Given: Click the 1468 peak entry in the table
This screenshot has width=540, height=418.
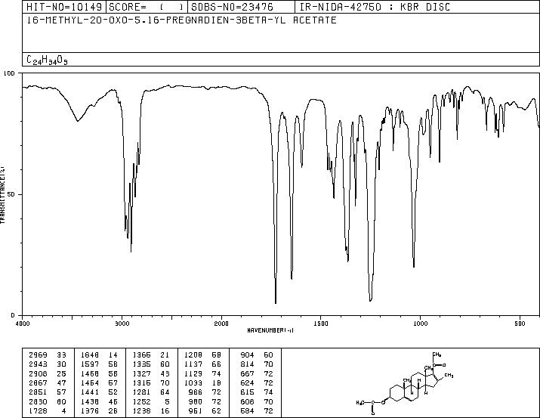Looking at the screenshot, I should click(99, 373).
